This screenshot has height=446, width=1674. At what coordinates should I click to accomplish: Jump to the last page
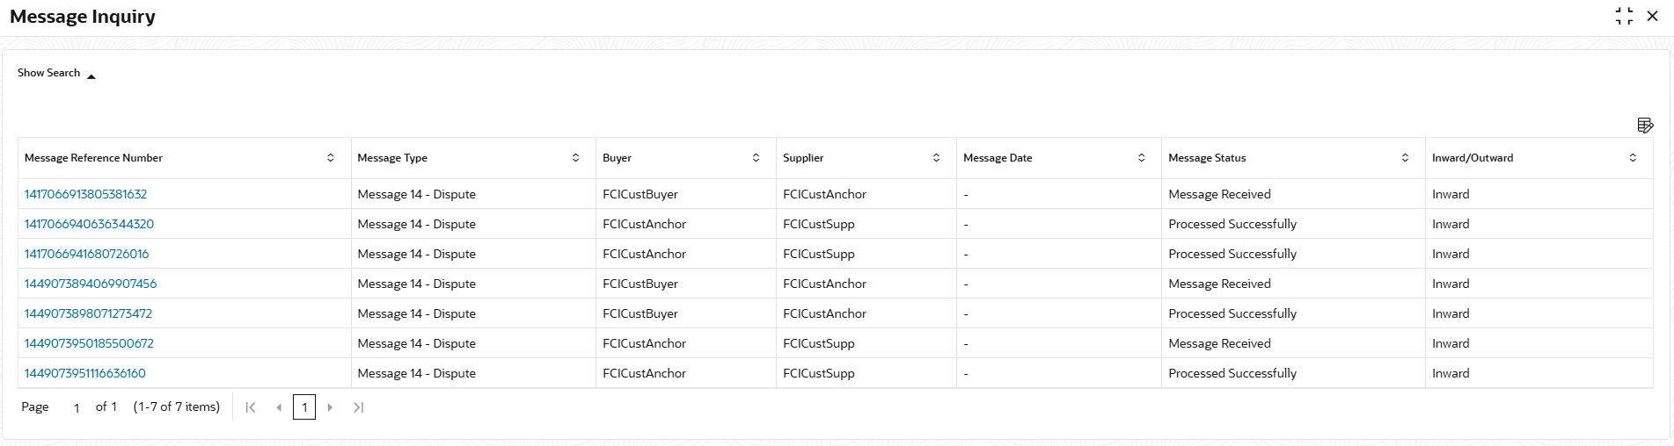358,407
